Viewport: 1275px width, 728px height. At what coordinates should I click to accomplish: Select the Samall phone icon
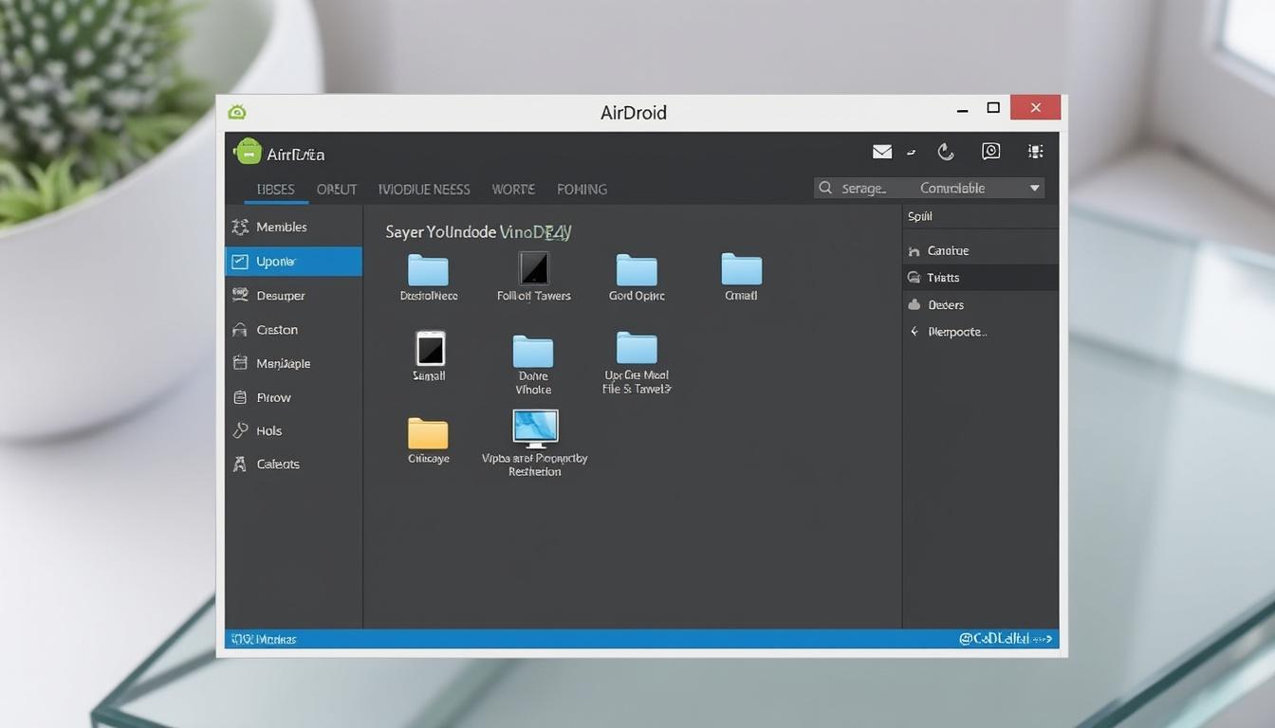430,348
